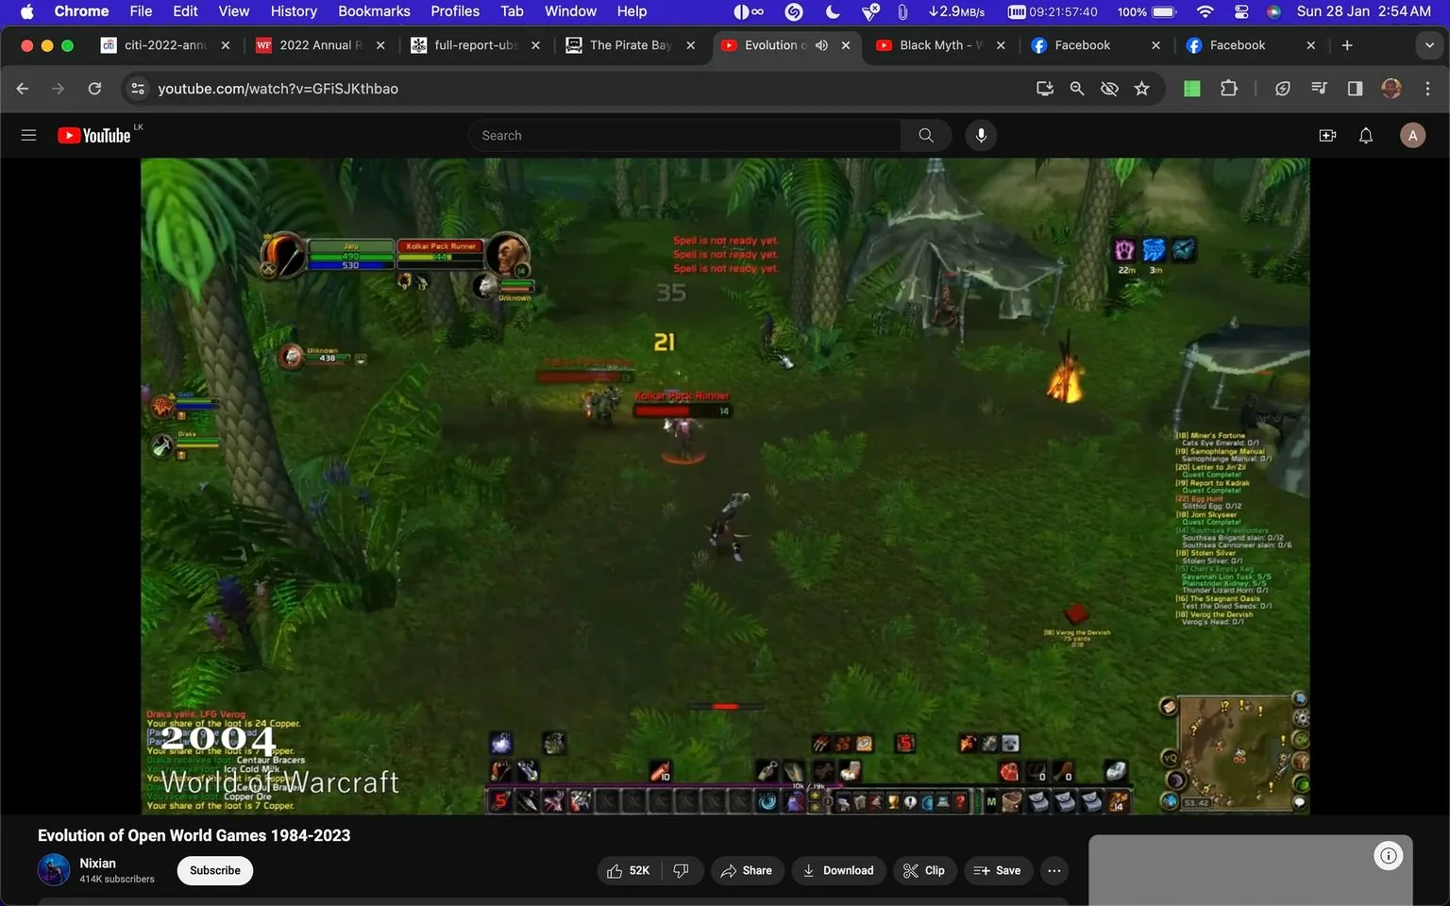The image size is (1450, 906).
Task: Switch to the full-report-ubs tab
Action: (475, 45)
